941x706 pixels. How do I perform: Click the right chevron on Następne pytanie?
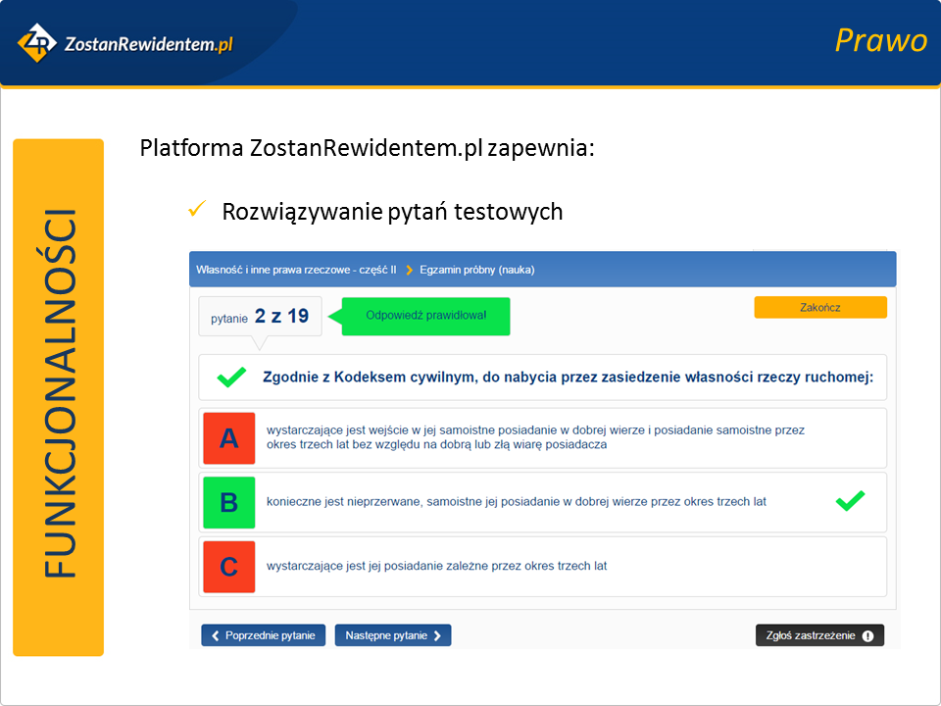click(437, 635)
